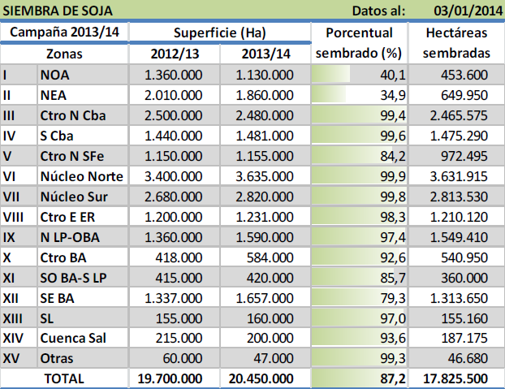Click the Cuenca Sal zone cell
Image resolution: width=505 pixels, height=389 pixels.
pyautogui.click(x=81, y=337)
